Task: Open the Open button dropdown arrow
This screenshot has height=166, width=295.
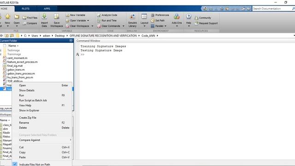Action: click(17, 26)
